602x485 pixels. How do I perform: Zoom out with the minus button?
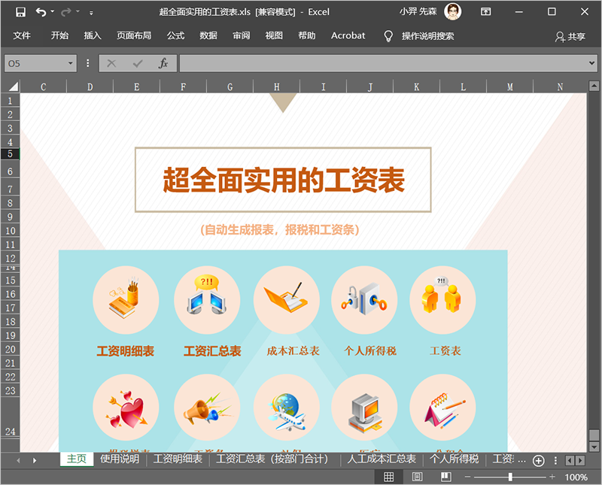click(x=467, y=477)
